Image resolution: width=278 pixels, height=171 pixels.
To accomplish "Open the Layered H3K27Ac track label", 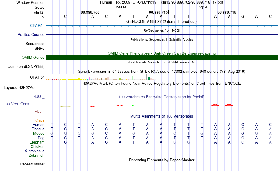I will [x=19, y=87].
